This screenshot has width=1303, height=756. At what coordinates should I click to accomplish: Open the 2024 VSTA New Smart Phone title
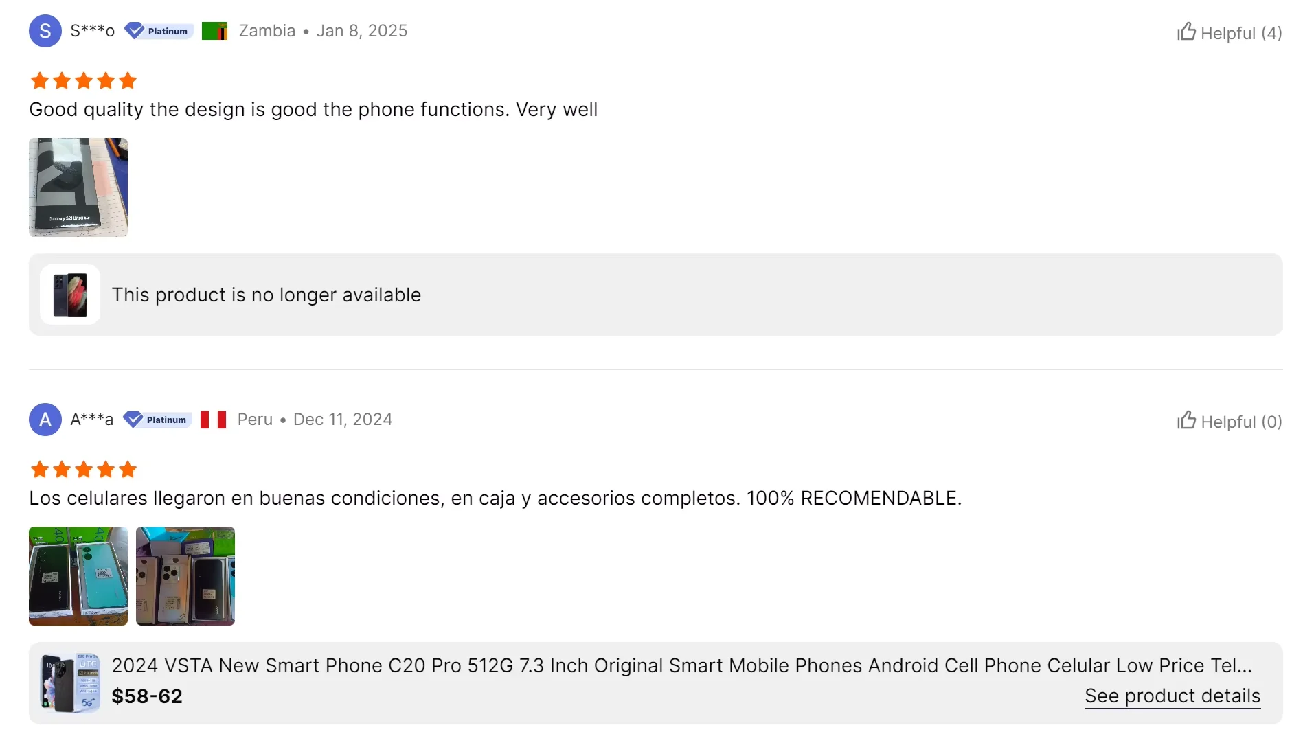click(x=681, y=665)
